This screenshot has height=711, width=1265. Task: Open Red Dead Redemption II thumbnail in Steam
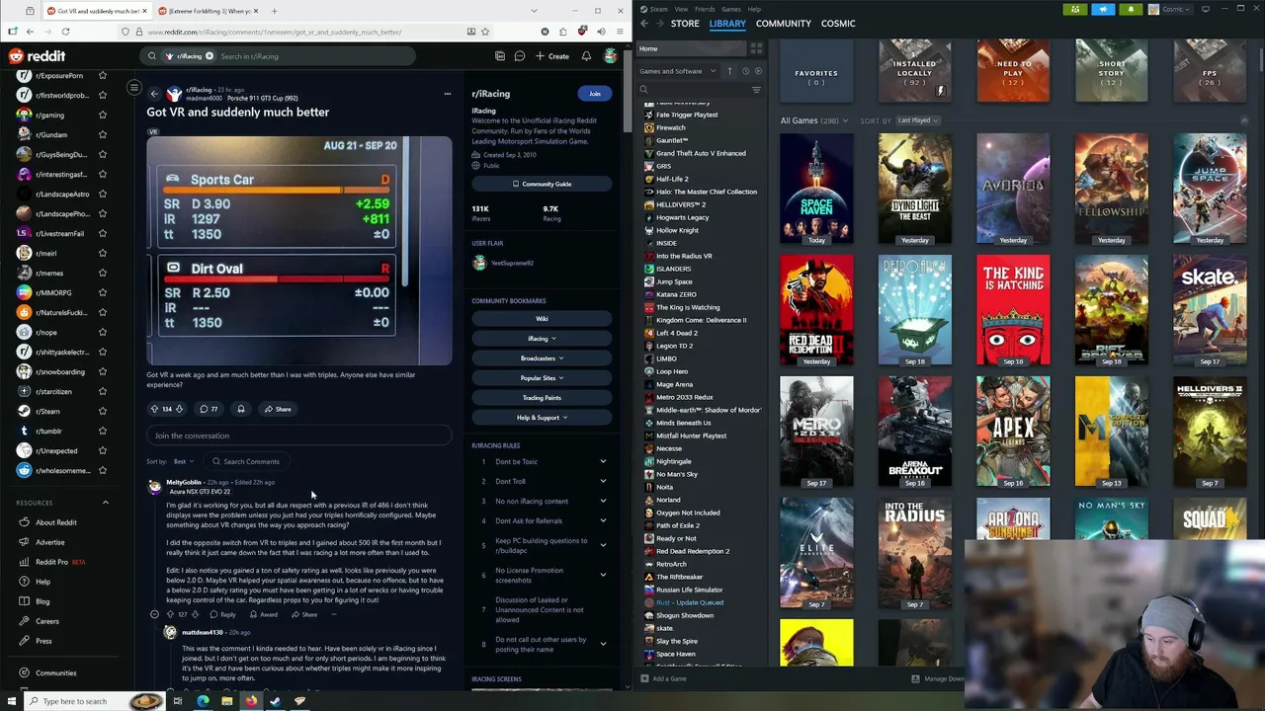816,310
